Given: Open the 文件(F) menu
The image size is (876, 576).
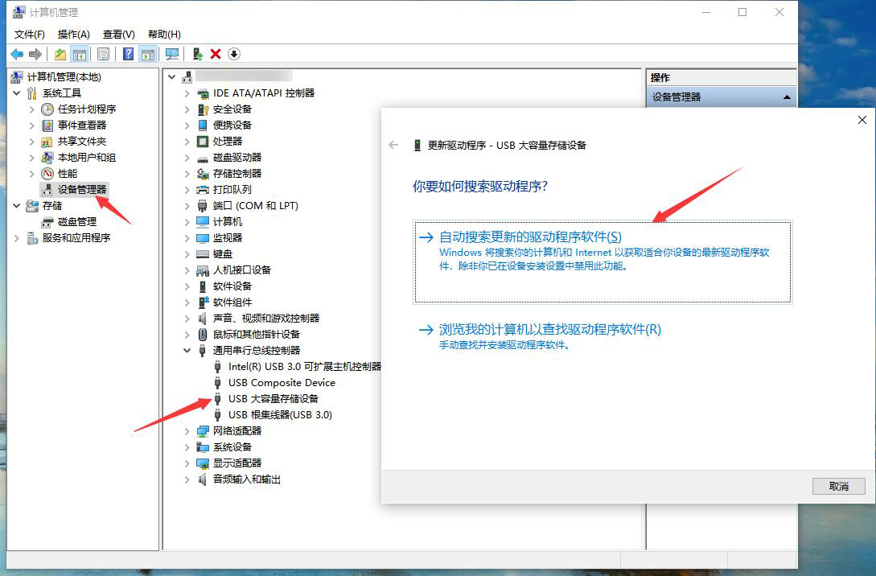Looking at the screenshot, I should point(30,34).
